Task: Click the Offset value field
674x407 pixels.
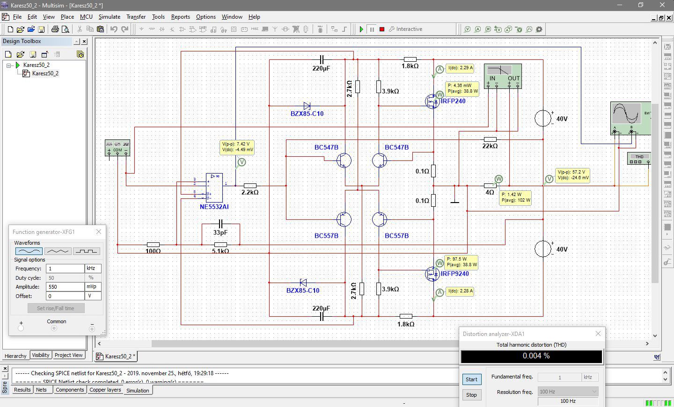Action: (x=65, y=296)
